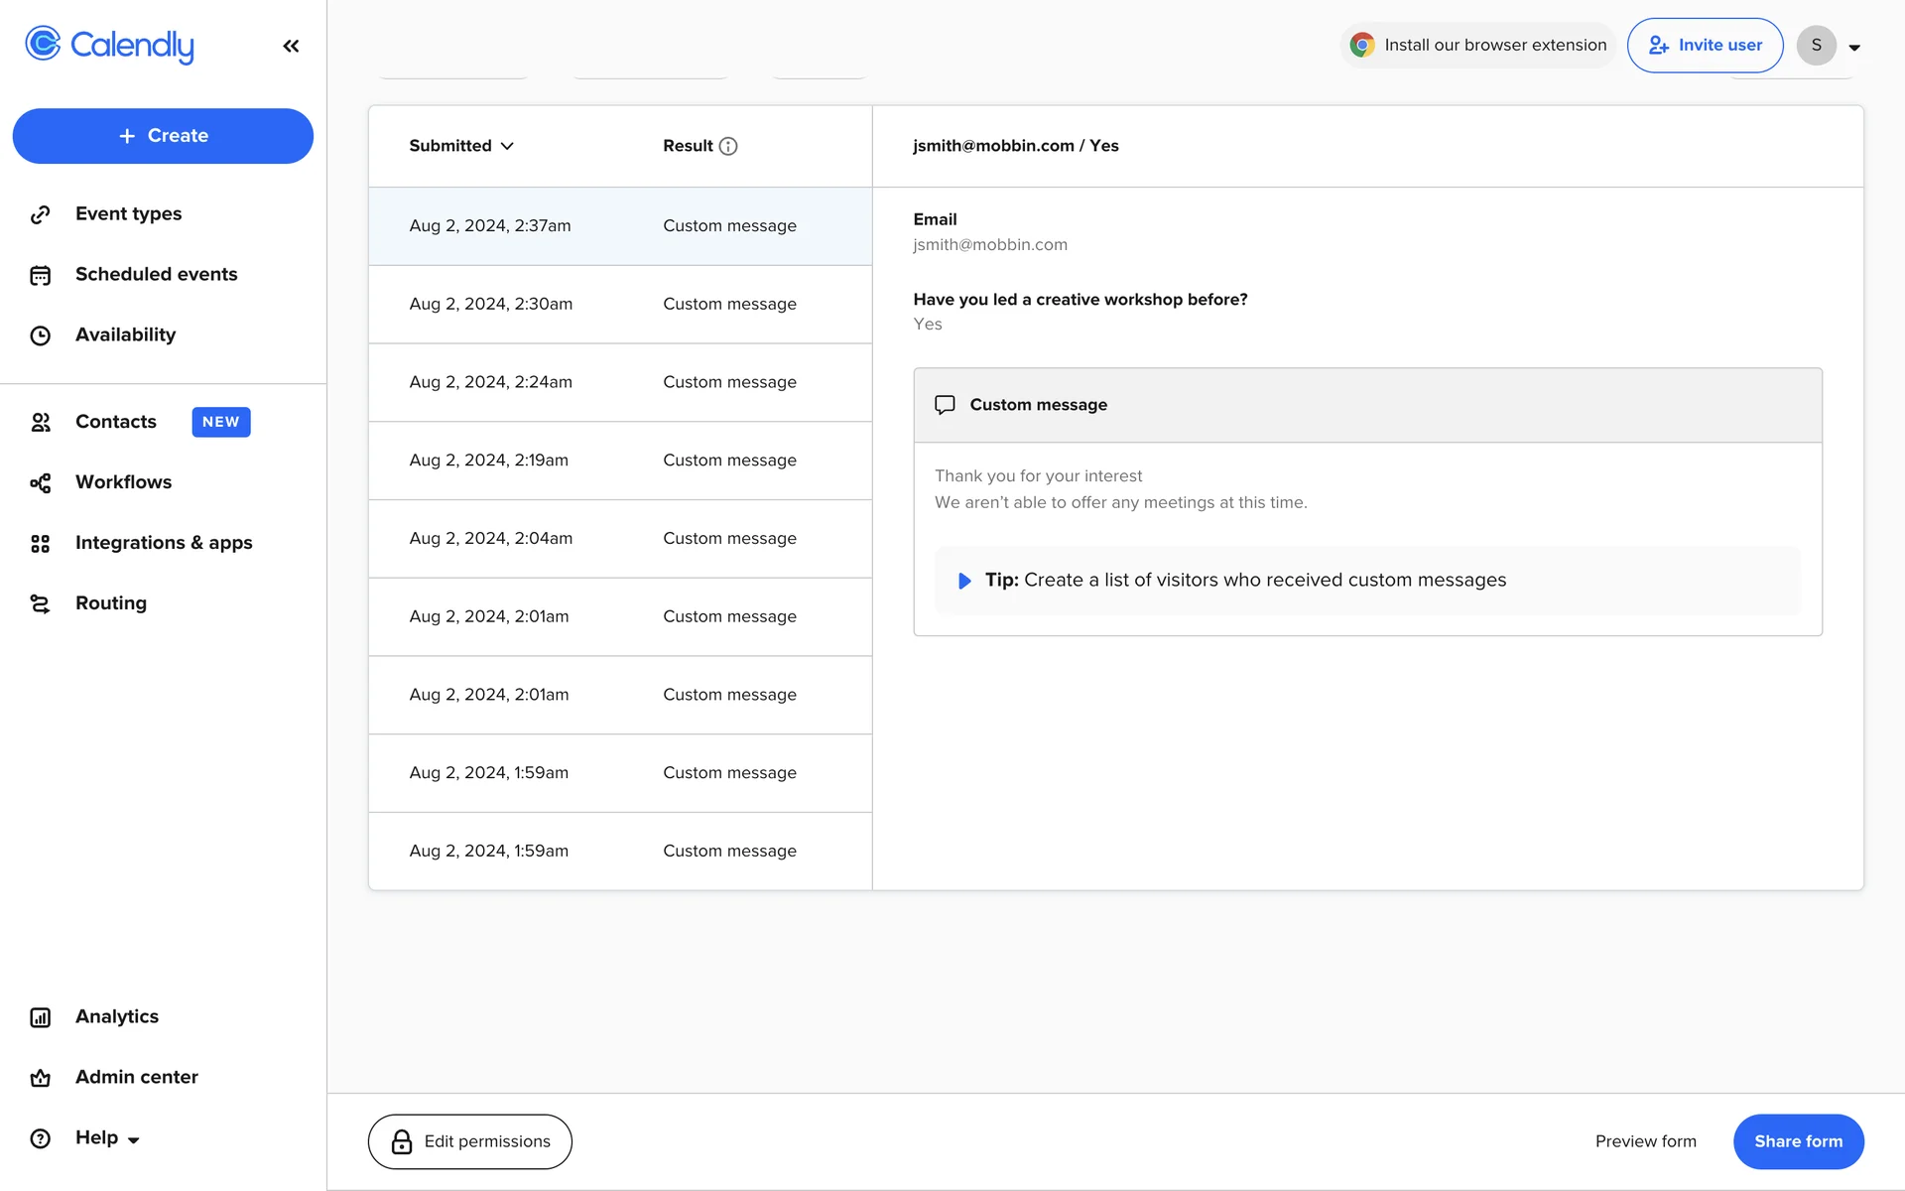Click the Admin center crown icon

pos(40,1078)
